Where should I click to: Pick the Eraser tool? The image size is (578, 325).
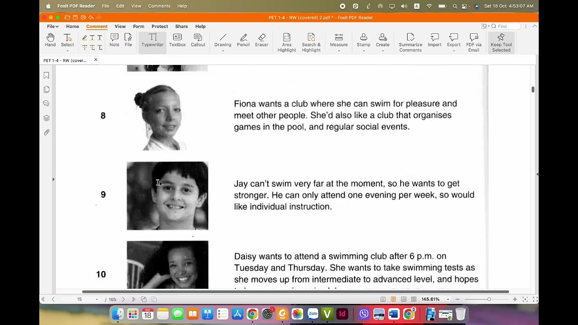coord(261,40)
